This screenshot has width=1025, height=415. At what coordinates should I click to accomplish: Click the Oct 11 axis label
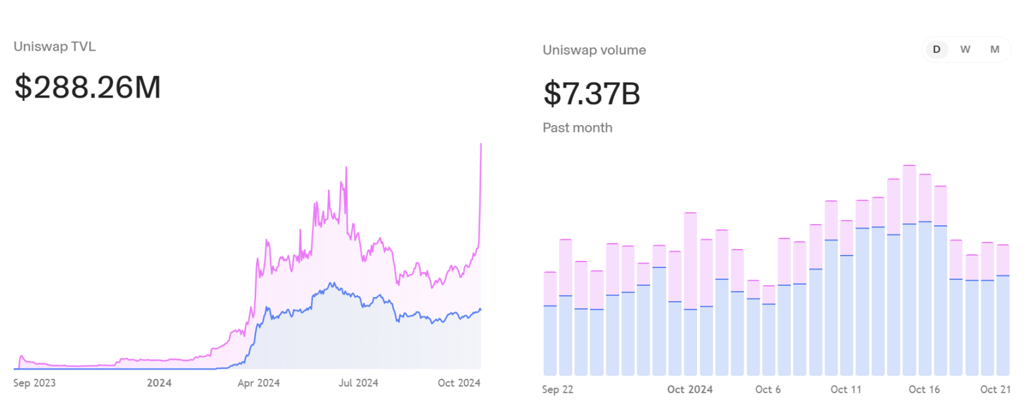tap(847, 389)
